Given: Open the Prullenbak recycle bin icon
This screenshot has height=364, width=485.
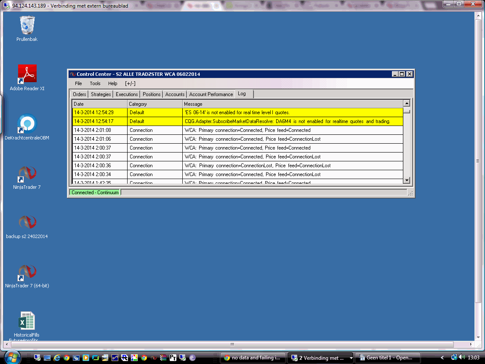Looking at the screenshot, I should (x=27, y=29).
